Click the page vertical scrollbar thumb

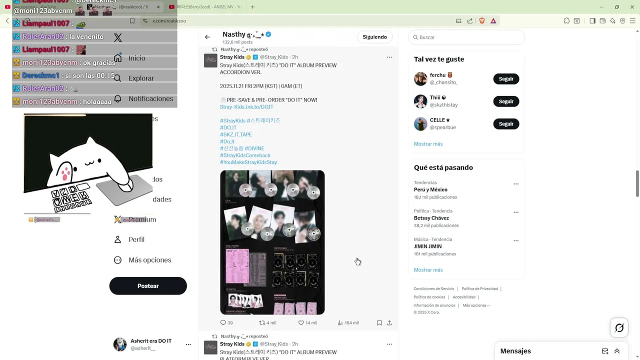pos(637,183)
